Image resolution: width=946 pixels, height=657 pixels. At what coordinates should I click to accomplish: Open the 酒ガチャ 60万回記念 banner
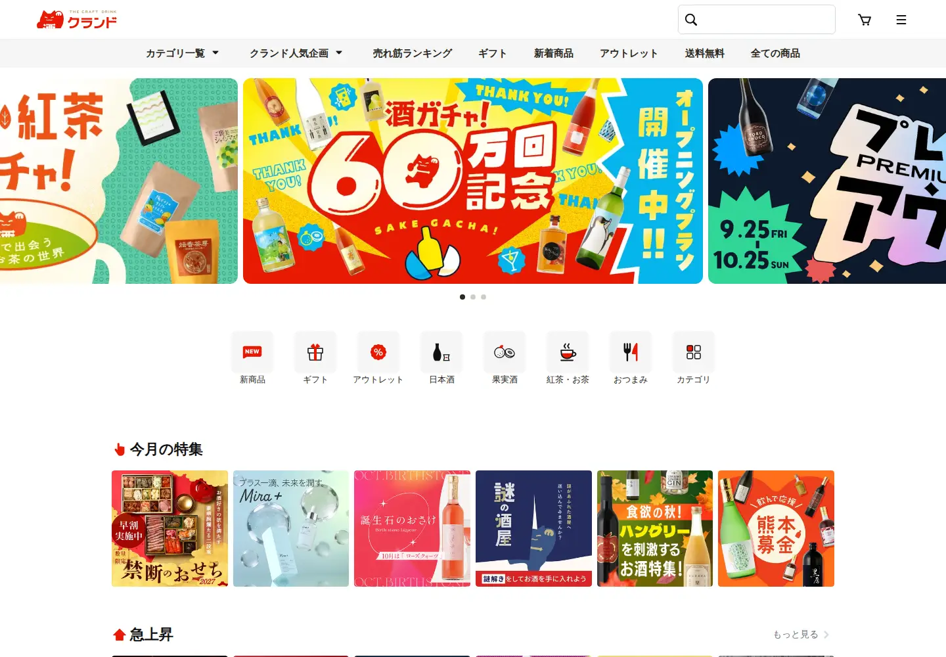[x=473, y=181]
